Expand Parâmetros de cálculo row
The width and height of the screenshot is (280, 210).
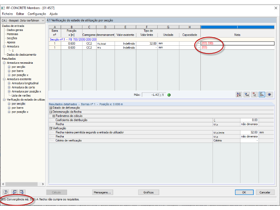(54, 116)
